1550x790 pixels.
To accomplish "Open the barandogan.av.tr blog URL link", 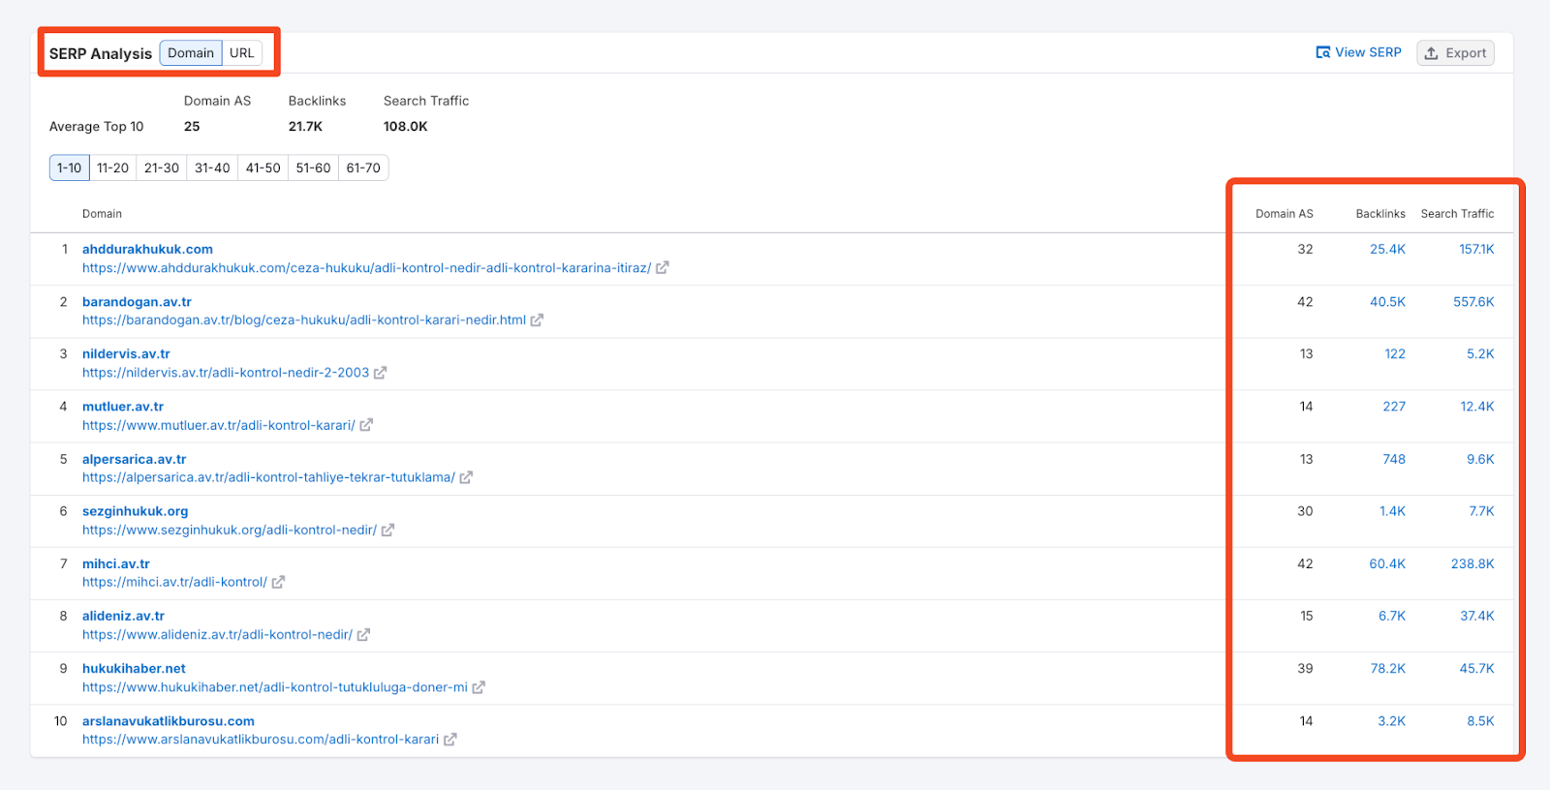I will click(304, 320).
